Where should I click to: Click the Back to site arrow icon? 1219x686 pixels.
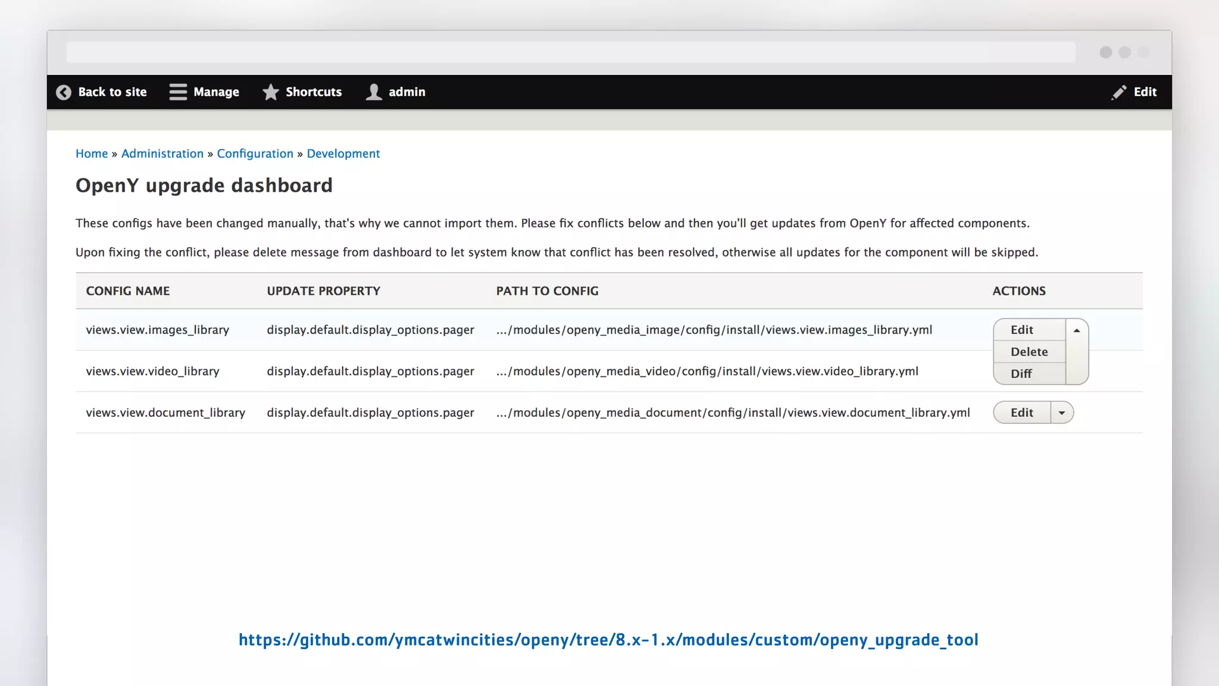tap(64, 92)
